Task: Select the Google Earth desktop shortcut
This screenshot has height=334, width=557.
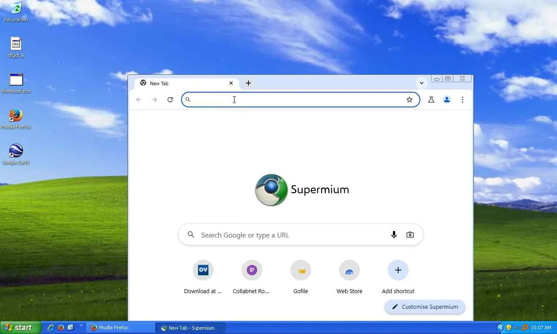Action: (x=16, y=154)
